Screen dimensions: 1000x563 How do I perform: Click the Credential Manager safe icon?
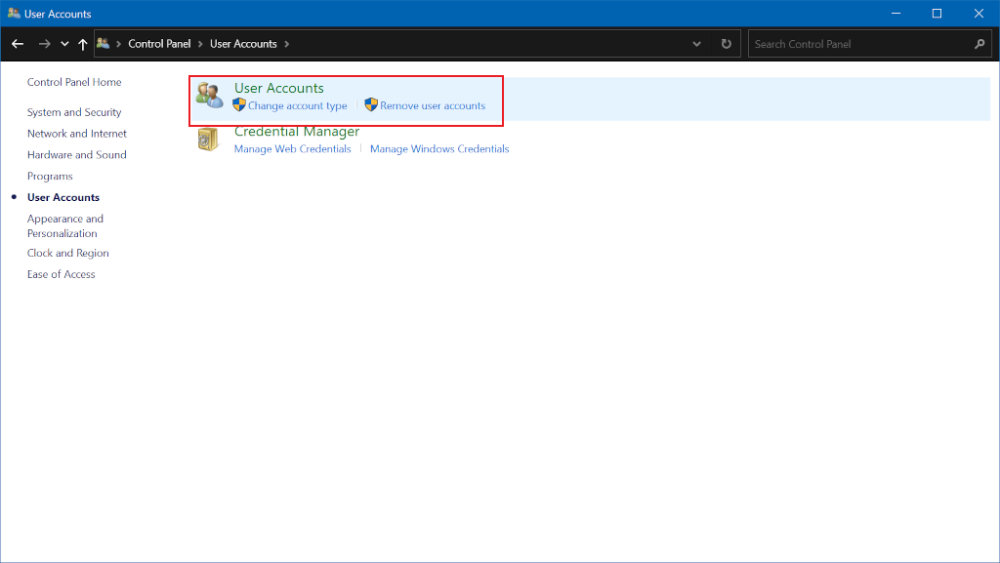tap(208, 139)
